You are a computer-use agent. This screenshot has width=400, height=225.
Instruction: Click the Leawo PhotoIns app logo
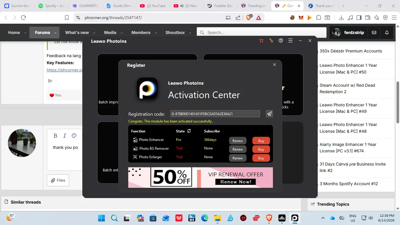tap(147, 88)
